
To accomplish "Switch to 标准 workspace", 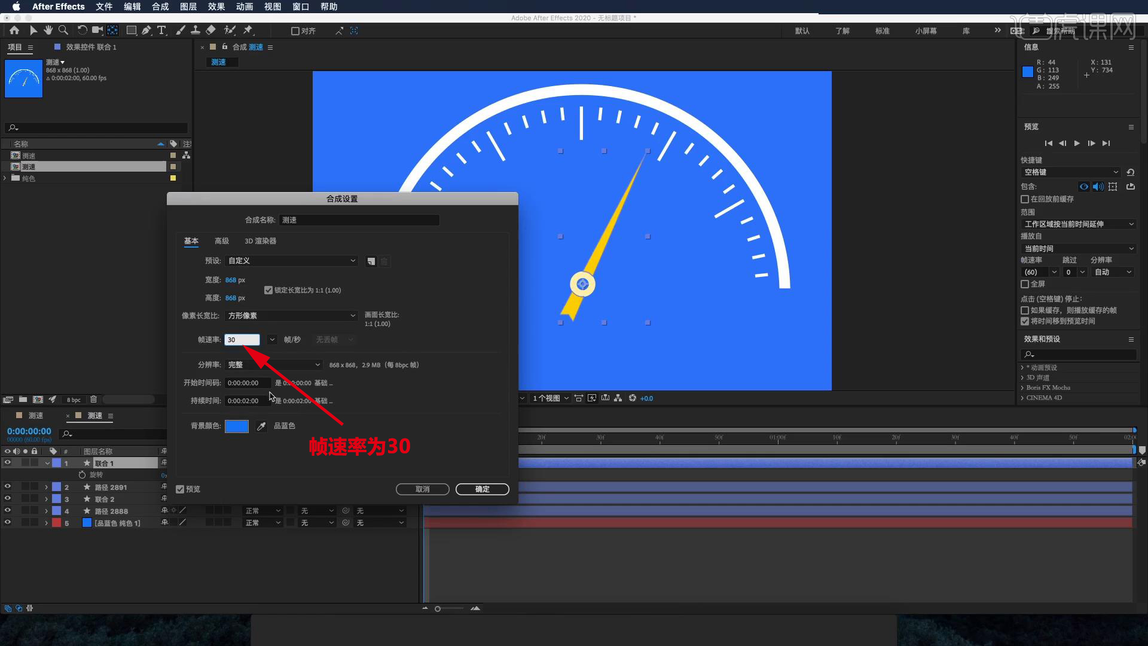I will (883, 31).
